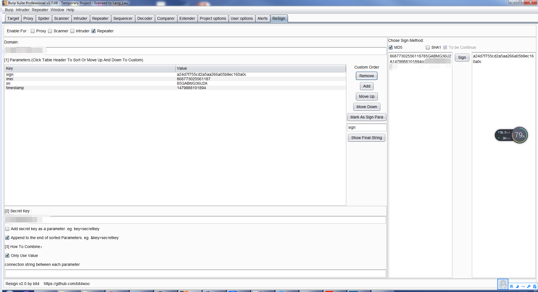Image resolution: width=538 pixels, height=292 pixels.
Task: Uncheck Append to end of sorted Parameters
Action: point(7,238)
